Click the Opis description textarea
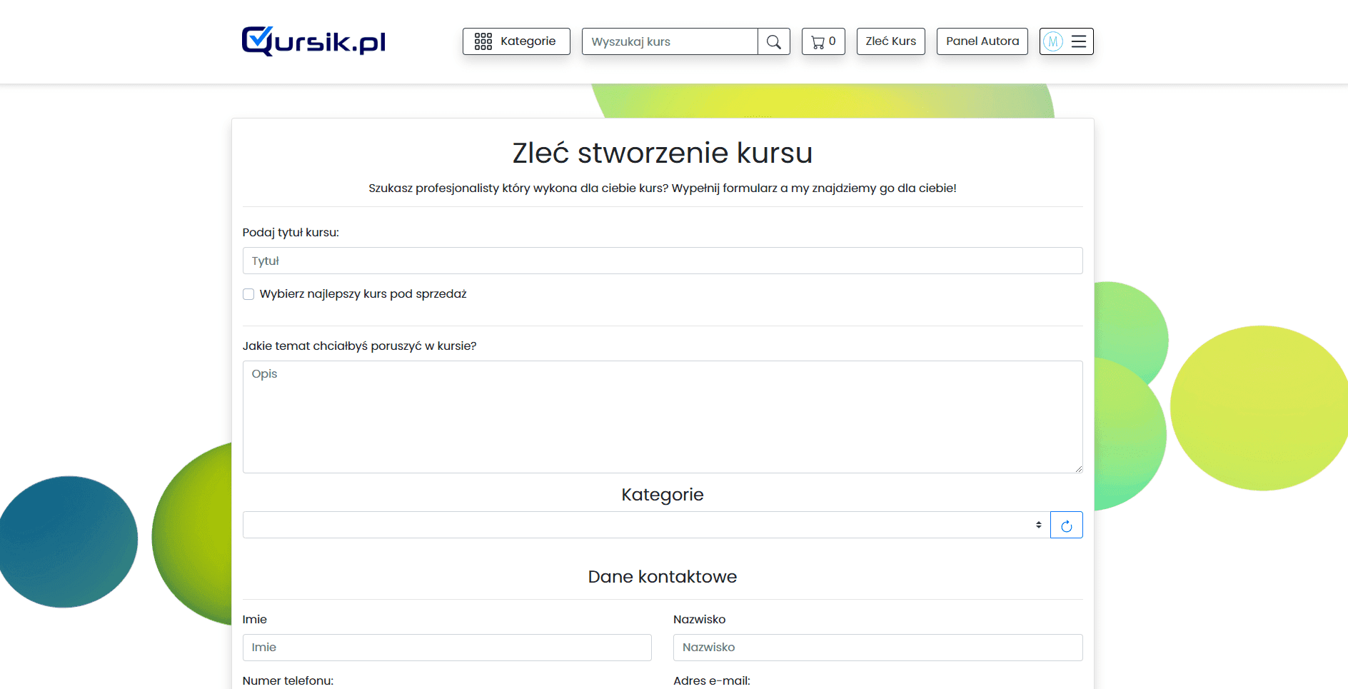The image size is (1348, 689). pyautogui.click(x=662, y=416)
